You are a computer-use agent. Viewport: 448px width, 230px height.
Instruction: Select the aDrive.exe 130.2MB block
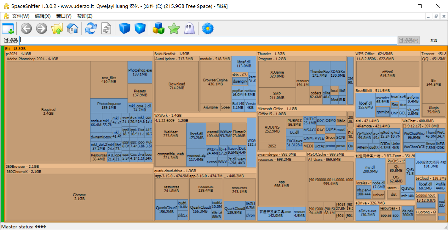click(367, 213)
